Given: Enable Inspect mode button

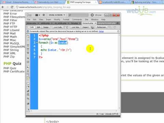Looking at the screenshot, I should click(x=85, y=27).
